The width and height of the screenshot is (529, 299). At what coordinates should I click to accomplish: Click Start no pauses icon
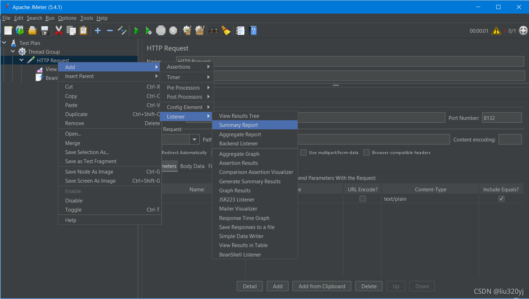pyautogui.click(x=148, y=31)
